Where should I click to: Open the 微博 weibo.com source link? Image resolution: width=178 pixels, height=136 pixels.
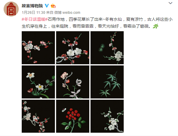tap(67, 13)
